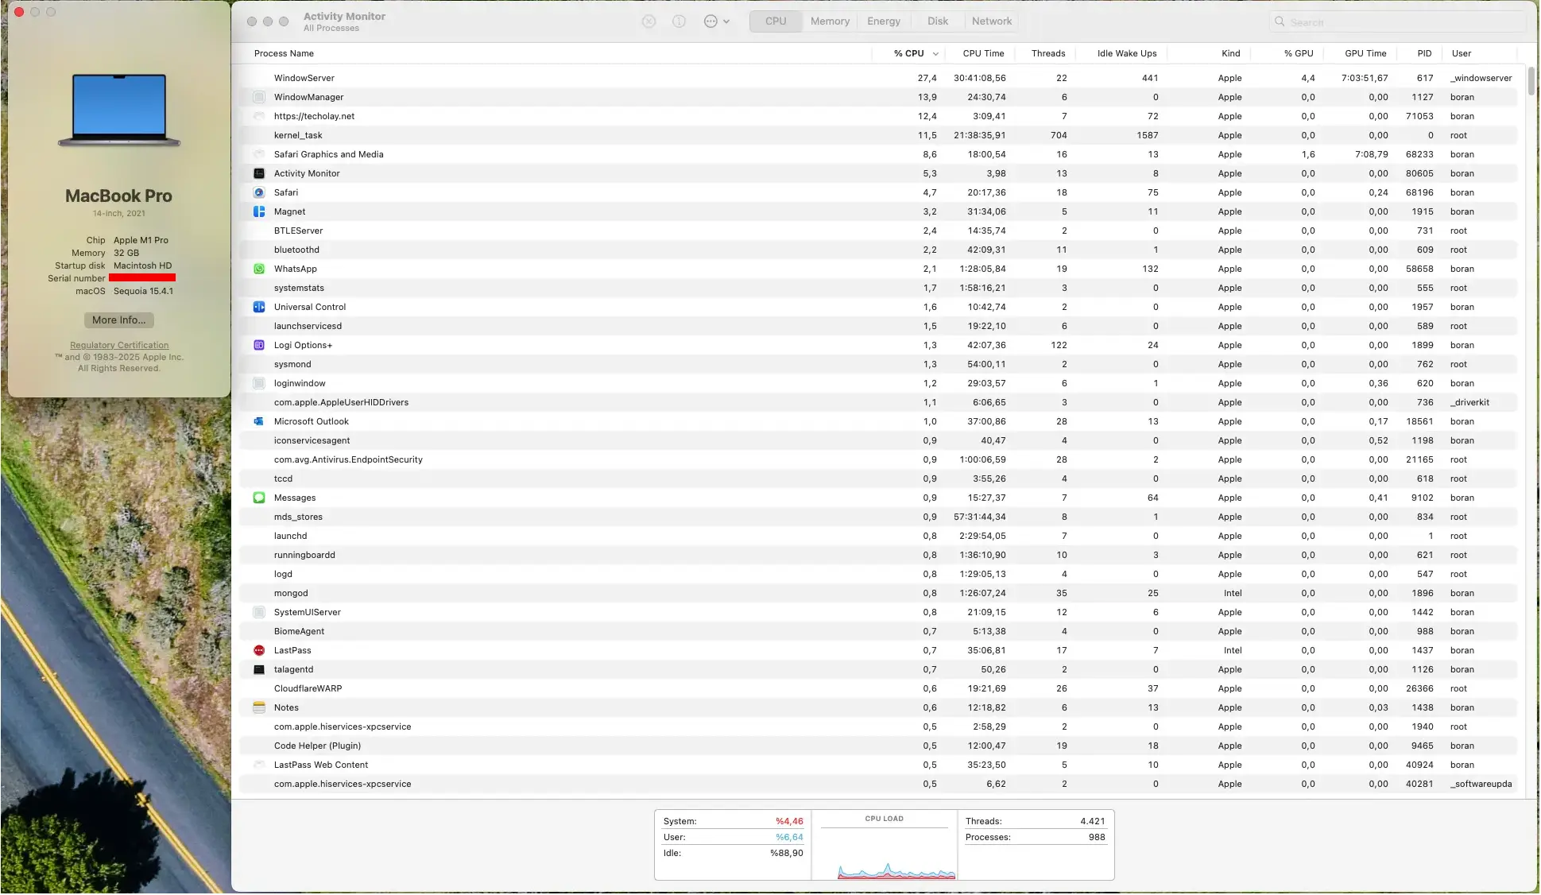Select the WindowServer process row
1541x895 pixels.
pyautogui.click(x=879, y=78)
